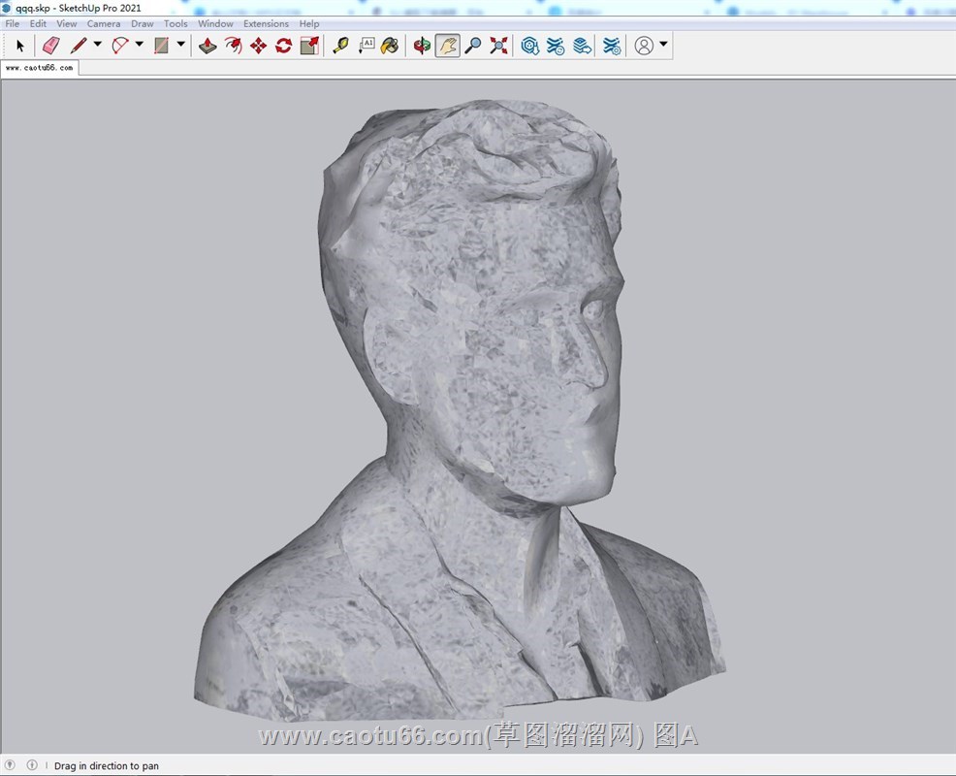Select the Scale tool
The image size is (956, 776).
point(309,46)
